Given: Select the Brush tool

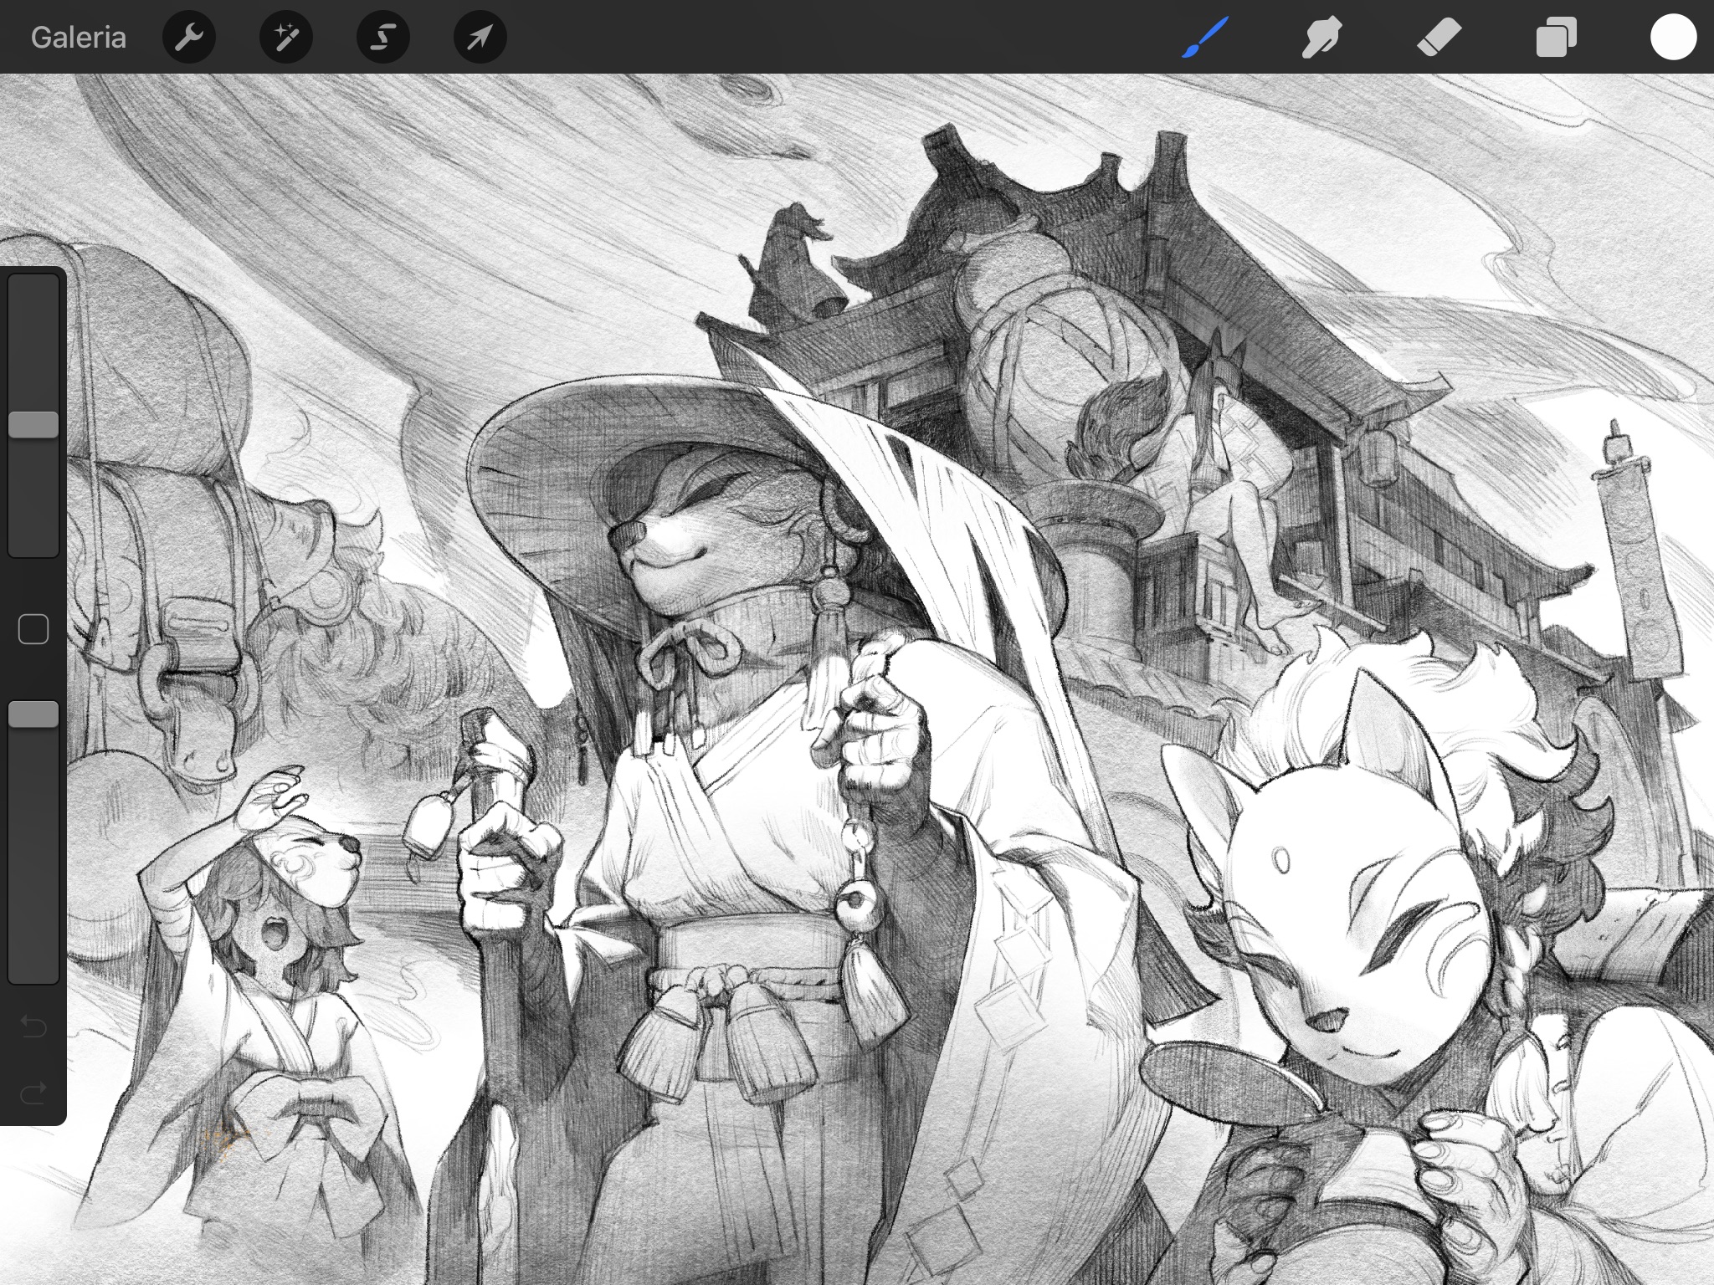Looking at the screenshot, I should click(x=1205, y=38).
